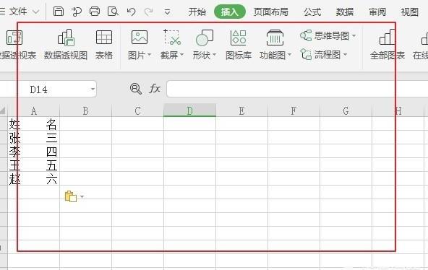Screen dimensions: 428x270
Task: Select column A header
Action: (33, 111)
